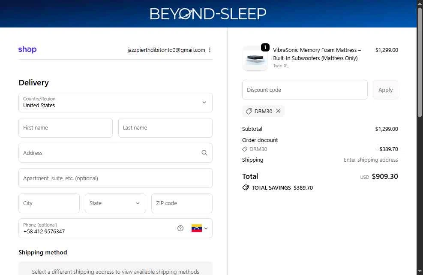Viewport: 423px width, 275px height.
Task: Click the Shipping method heading
Action: point(42,252)
